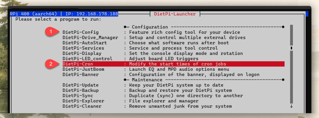The image size is (319, 118).
Task: Click the IP address 192.168.178.188 text
Action: coord(97,14)
